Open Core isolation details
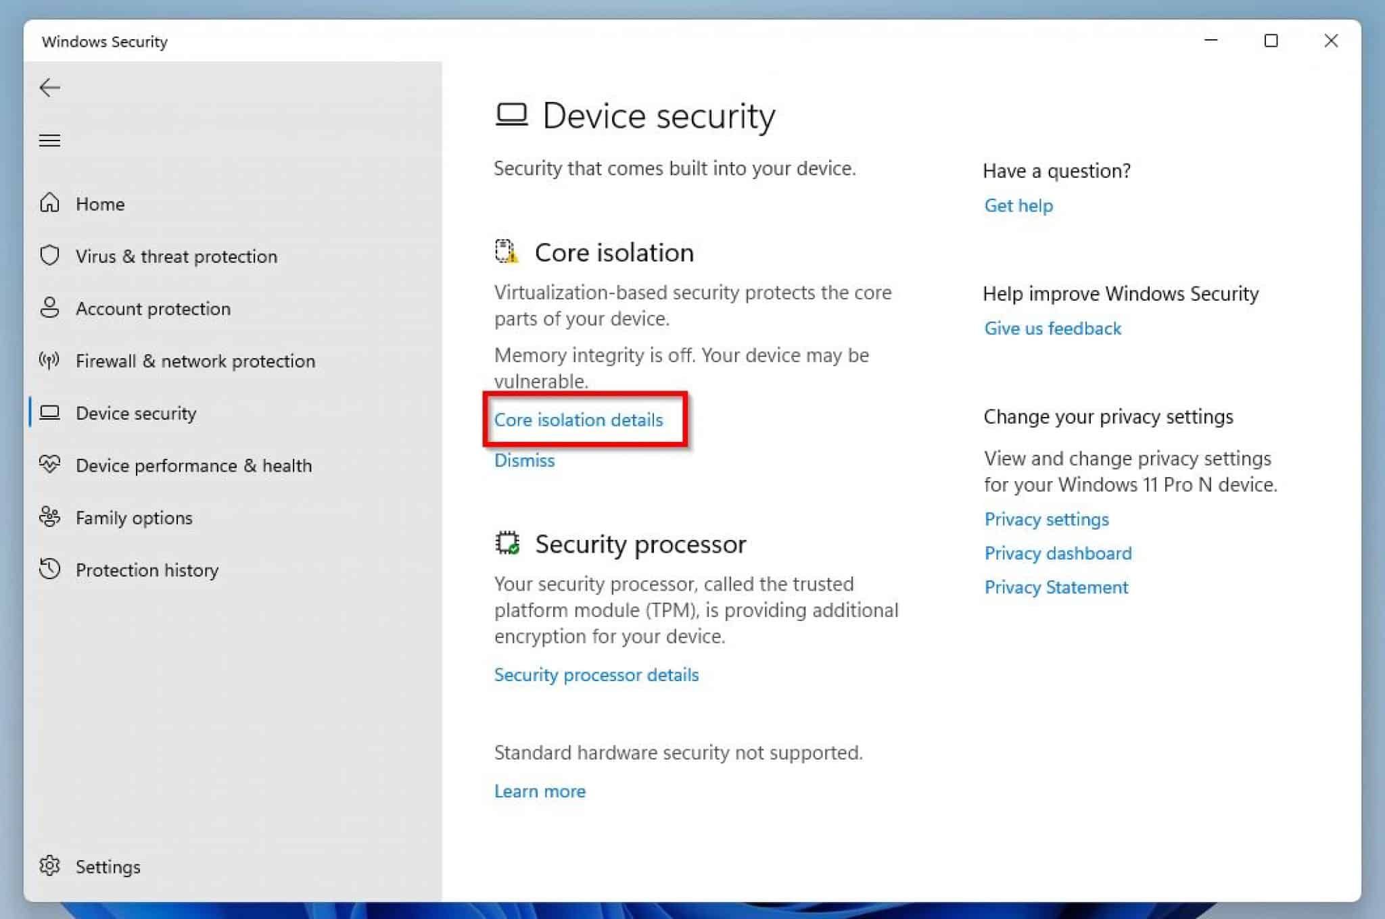1385x919 pixels. pyautogui.click(x=578, y=420)
